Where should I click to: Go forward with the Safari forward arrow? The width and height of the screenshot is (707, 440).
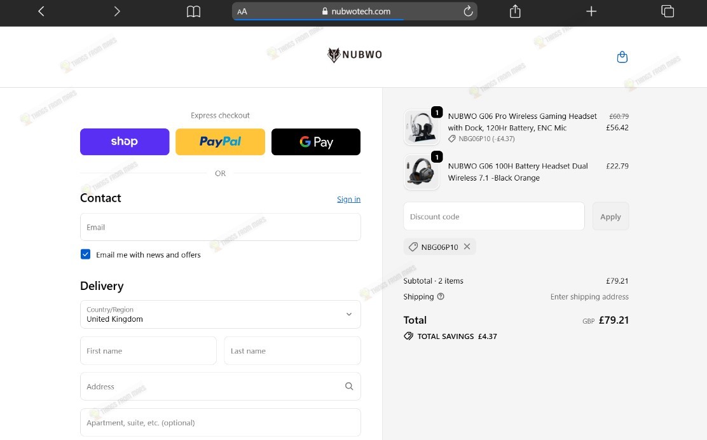[x=117, y=11]
